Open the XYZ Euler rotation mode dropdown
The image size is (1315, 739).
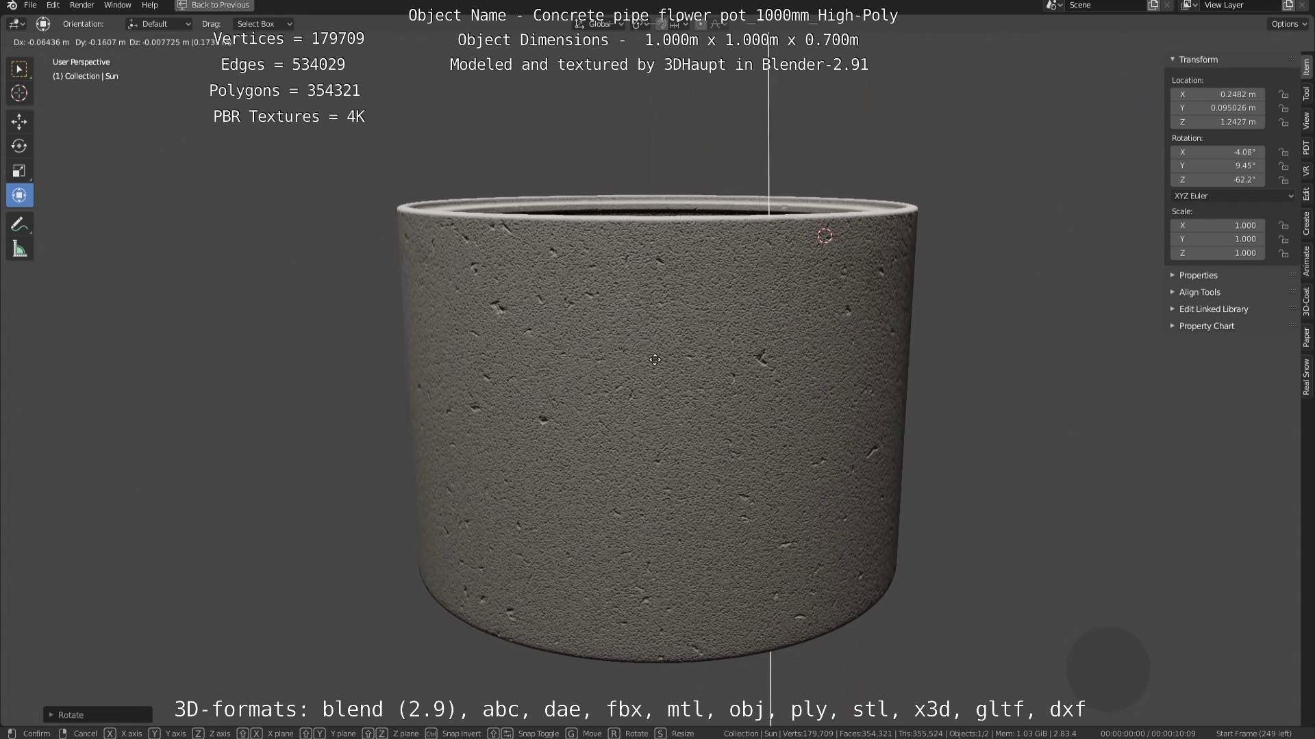[1233, 196]
